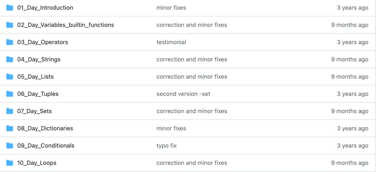Viewport: 376px width, 172px height.
Task: Click the 06_Day_Tuples folder name
Action: coord(38,94)
